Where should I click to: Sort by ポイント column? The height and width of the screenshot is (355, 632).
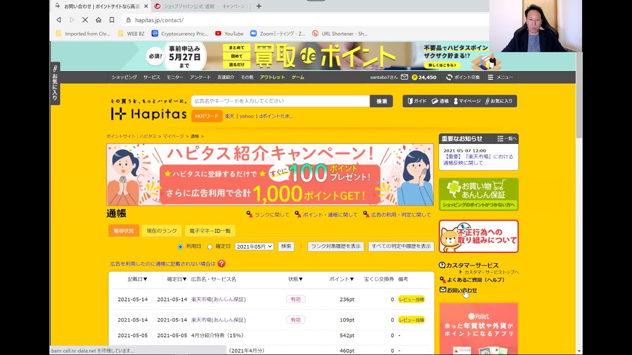[342, 279]
